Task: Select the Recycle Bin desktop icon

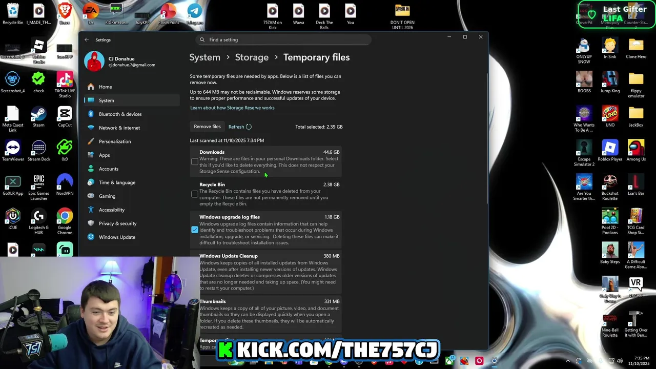Action: (13, 14)
